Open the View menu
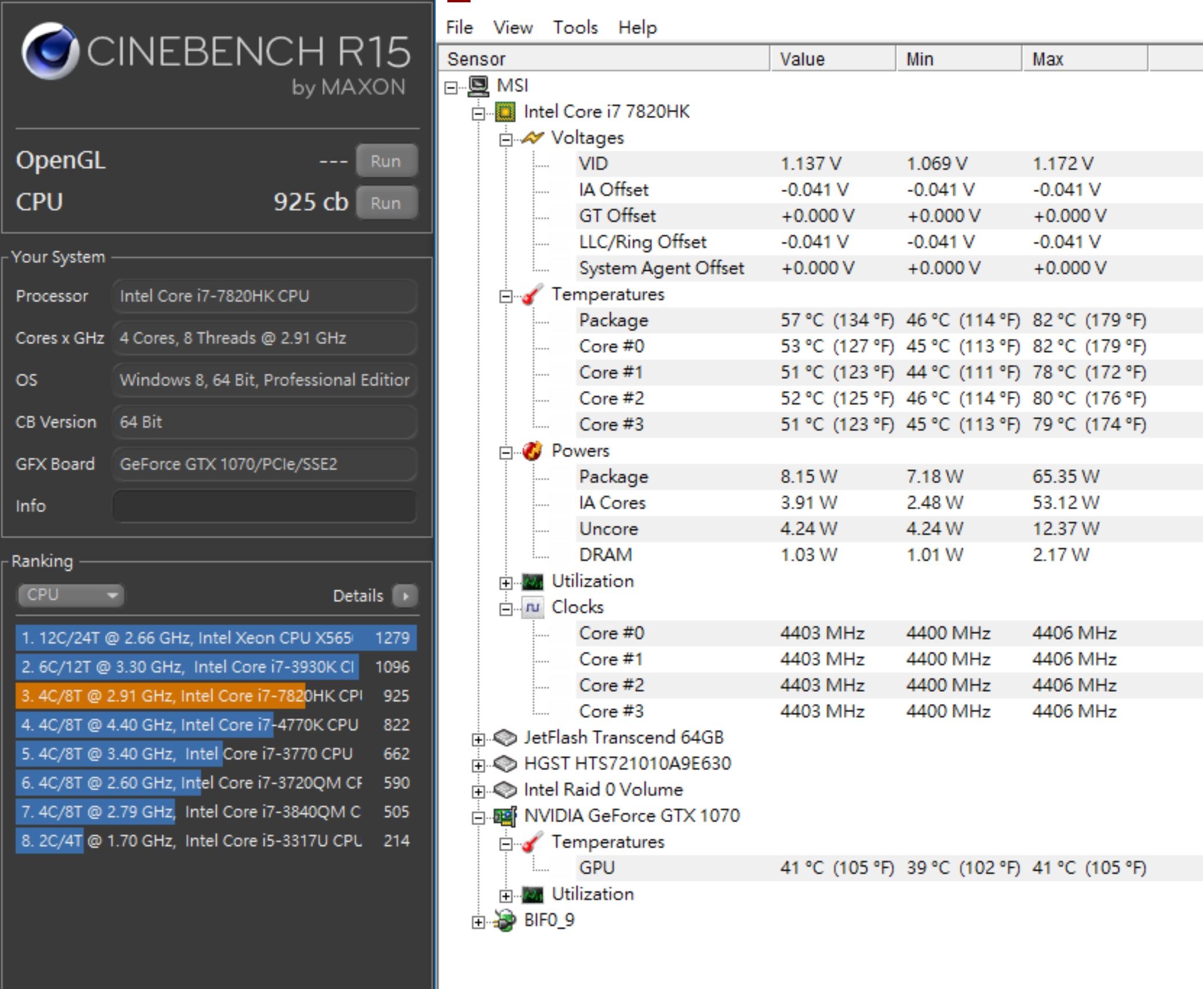 (513, 27)
